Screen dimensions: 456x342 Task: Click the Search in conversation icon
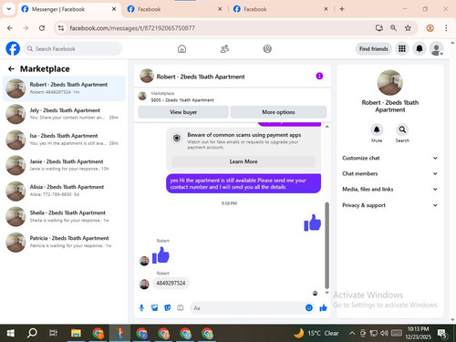402,130
